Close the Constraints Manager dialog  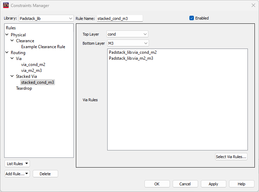(253, 5)
